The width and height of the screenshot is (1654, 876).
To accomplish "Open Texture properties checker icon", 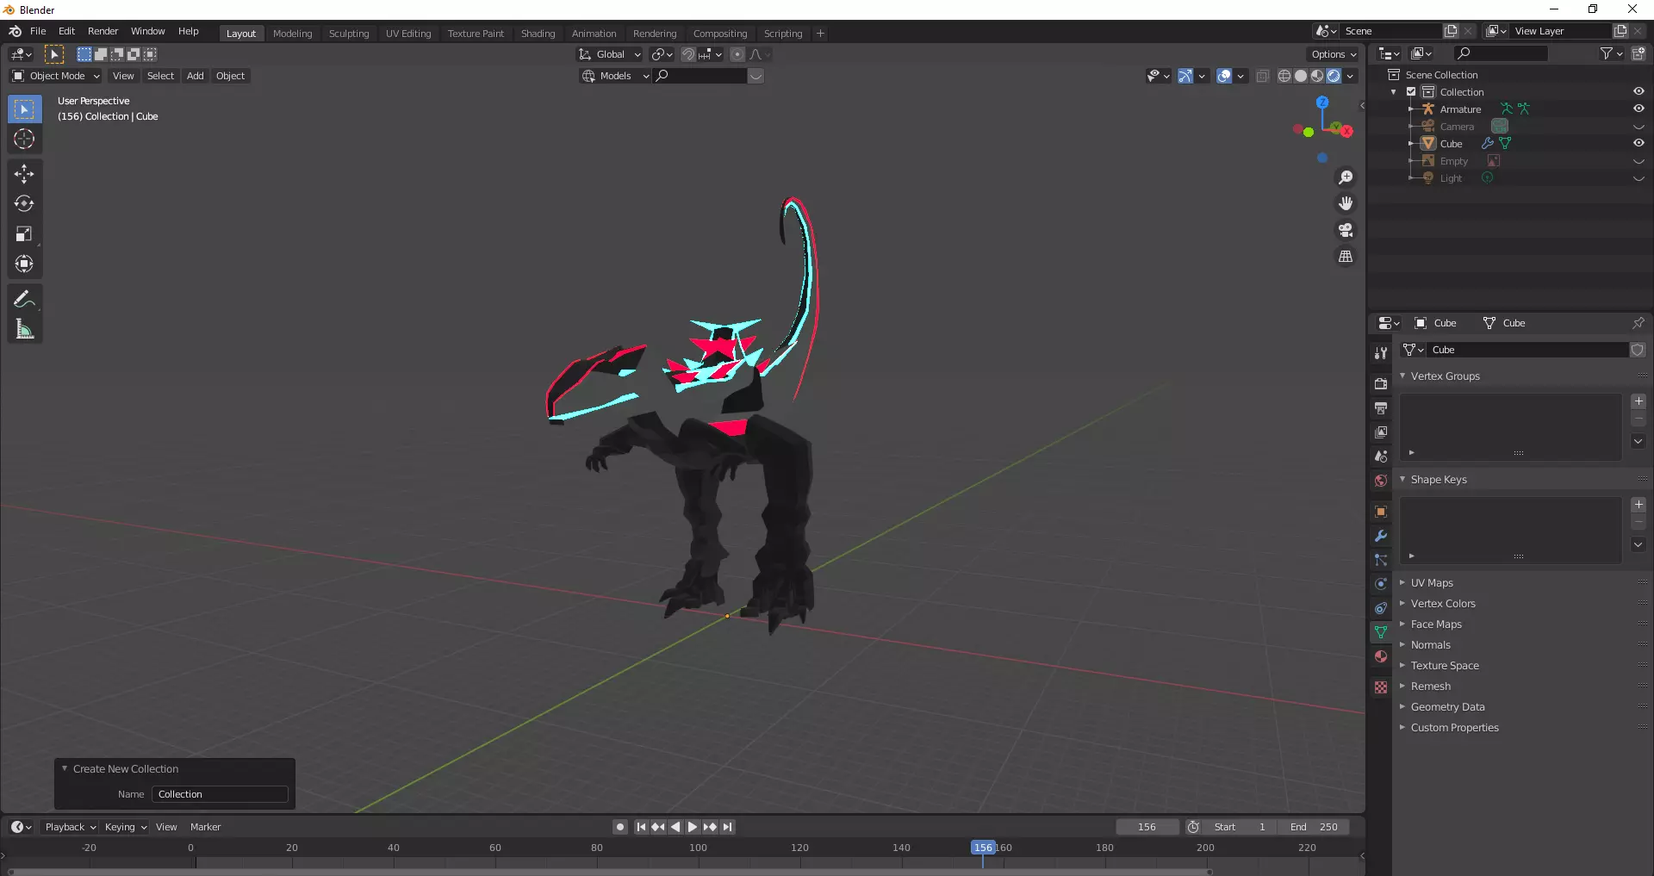I will click(1381, 687).
